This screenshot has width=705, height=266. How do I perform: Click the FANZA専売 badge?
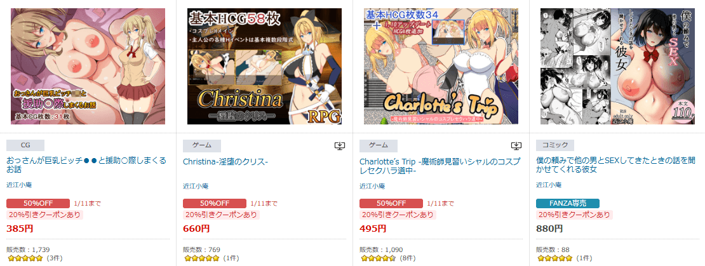568,204
